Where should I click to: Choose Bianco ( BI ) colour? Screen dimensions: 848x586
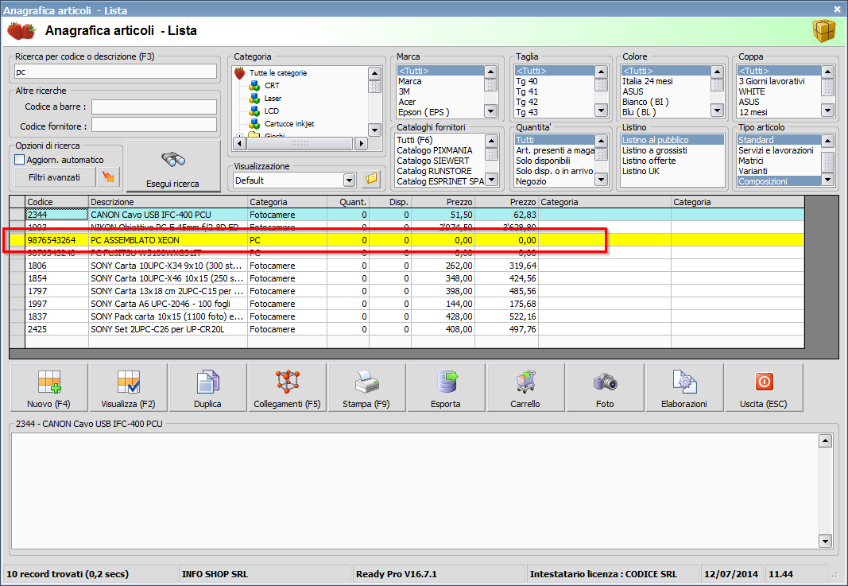665,102
